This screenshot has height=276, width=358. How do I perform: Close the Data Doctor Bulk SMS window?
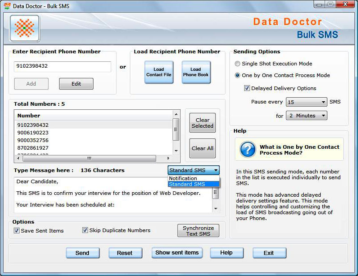point(345,4)
